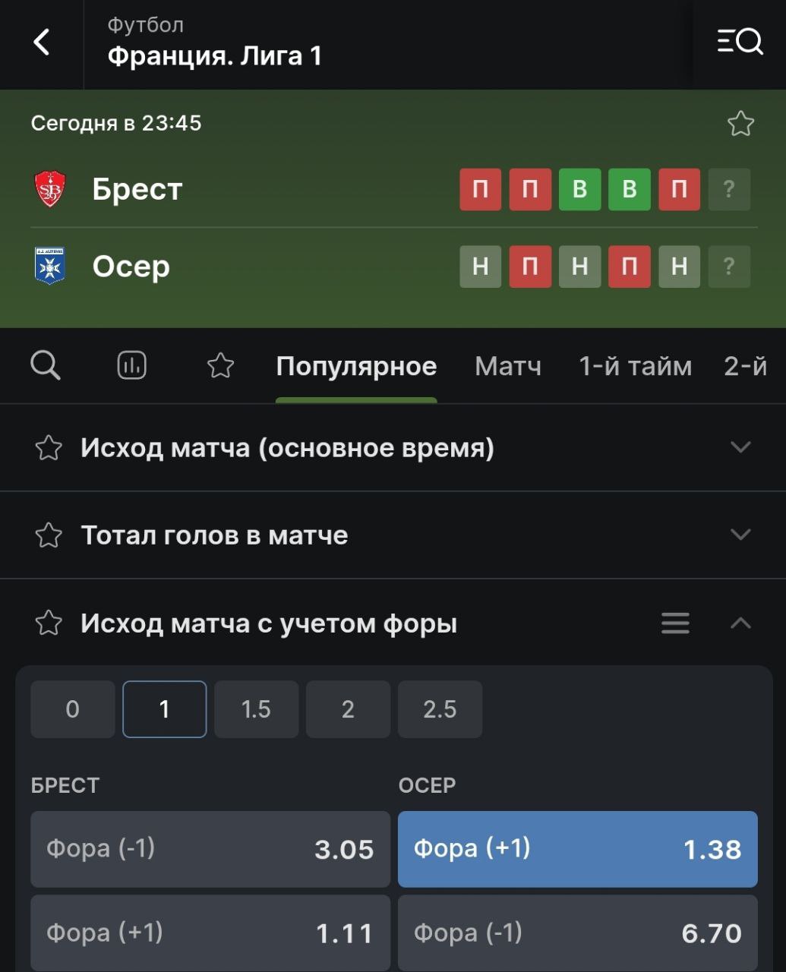Tap the back arrow icon
786x972 pixels.
[42, 43]
